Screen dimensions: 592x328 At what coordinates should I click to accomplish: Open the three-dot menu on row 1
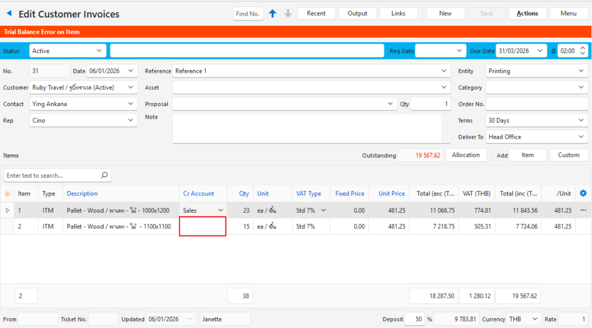[583, 211]
